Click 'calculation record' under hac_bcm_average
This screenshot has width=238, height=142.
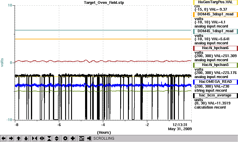pos(210,107)
